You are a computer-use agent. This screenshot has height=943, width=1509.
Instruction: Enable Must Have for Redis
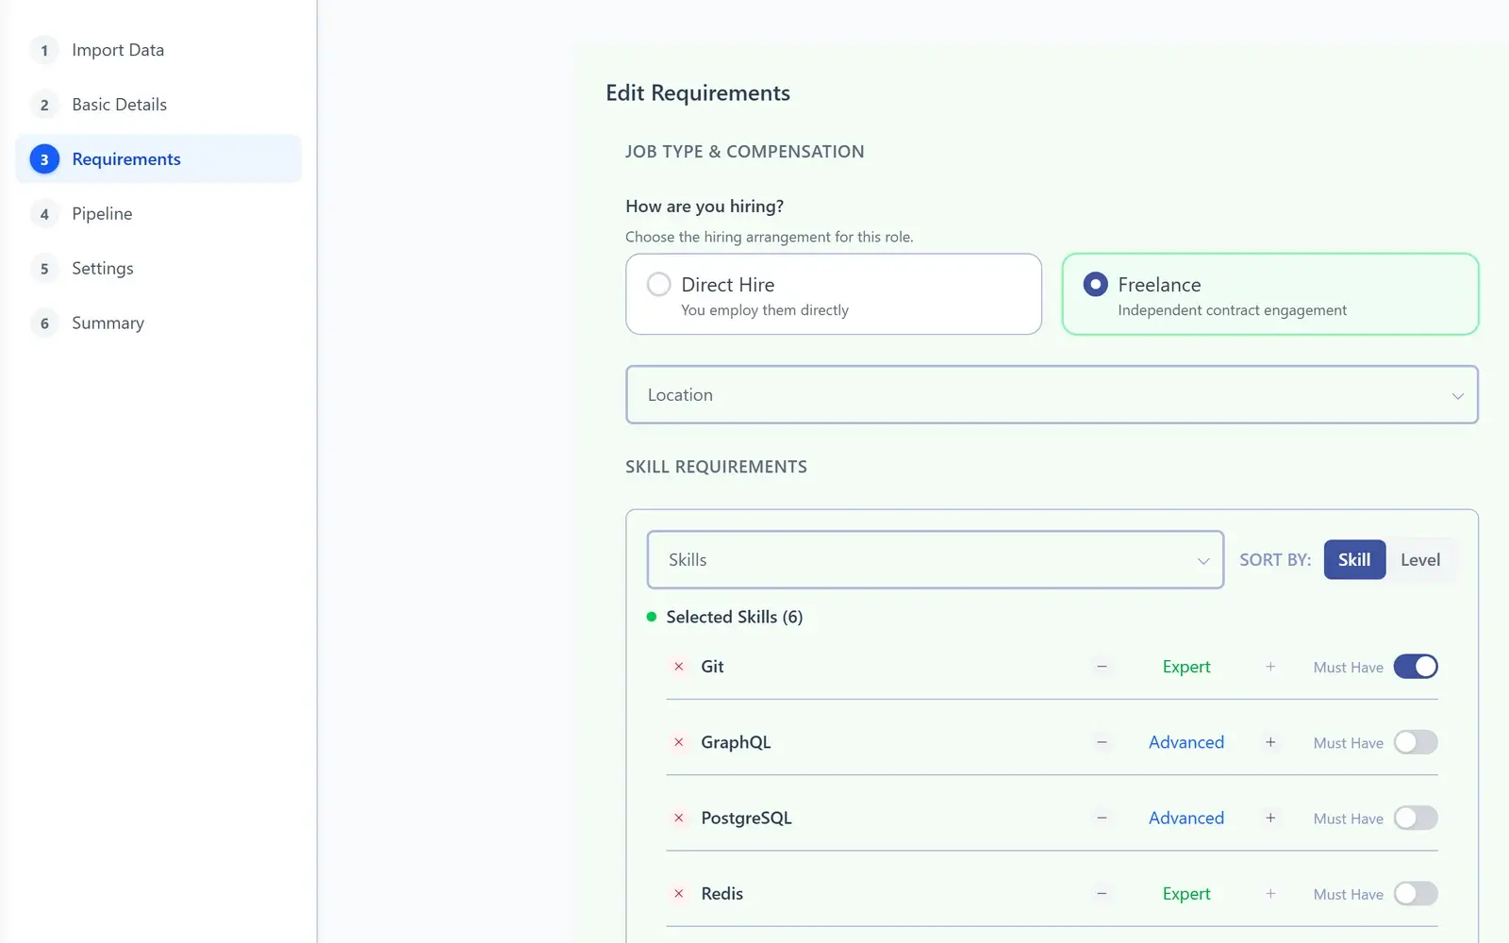pos(1416,893)
